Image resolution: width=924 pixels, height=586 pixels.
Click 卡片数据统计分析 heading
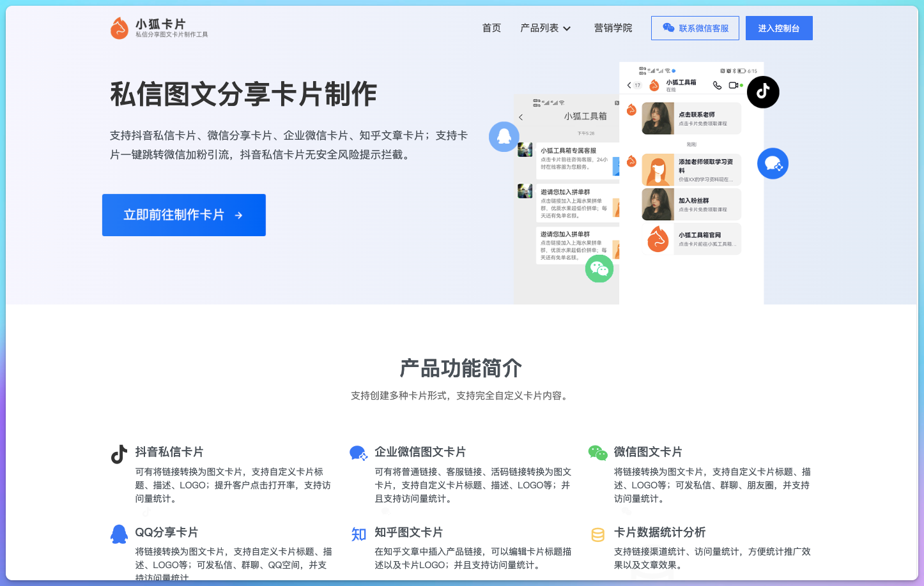point(660,532)
